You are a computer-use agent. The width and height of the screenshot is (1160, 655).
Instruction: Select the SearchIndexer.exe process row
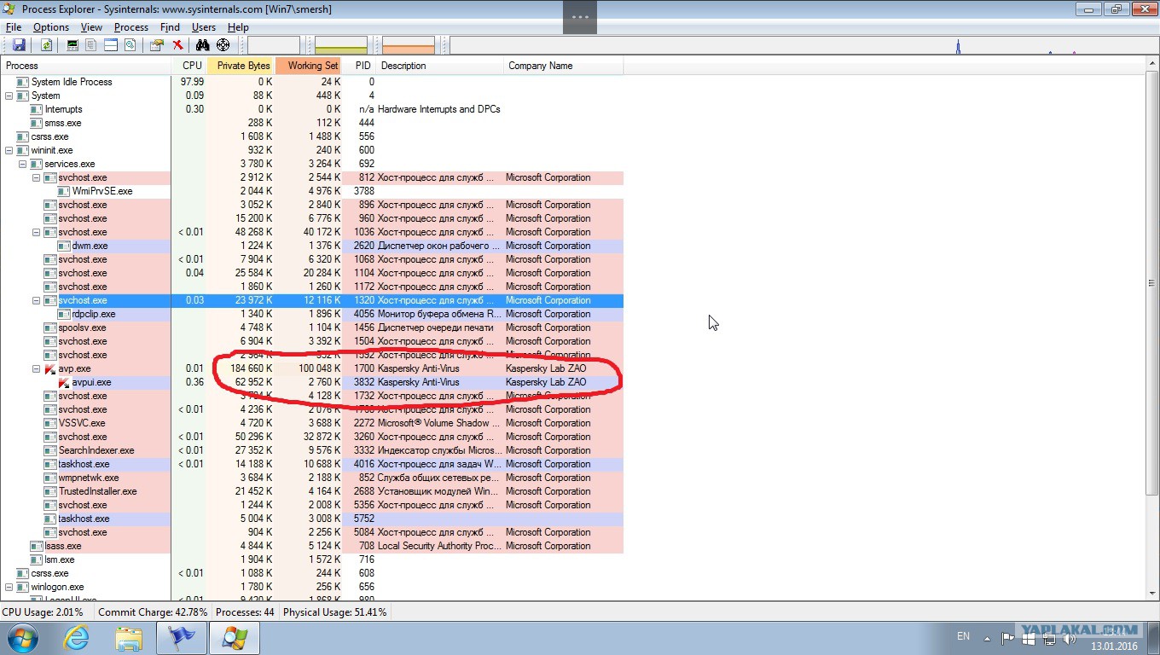[x=312, y=450]
